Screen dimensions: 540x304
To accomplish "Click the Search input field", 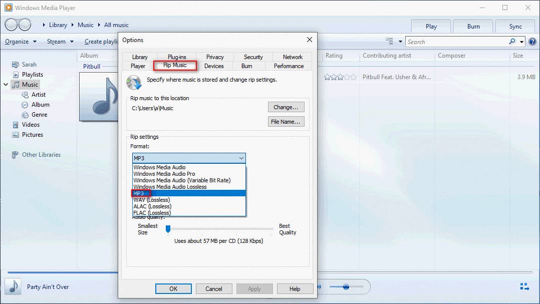I will [x=456, y=42].
